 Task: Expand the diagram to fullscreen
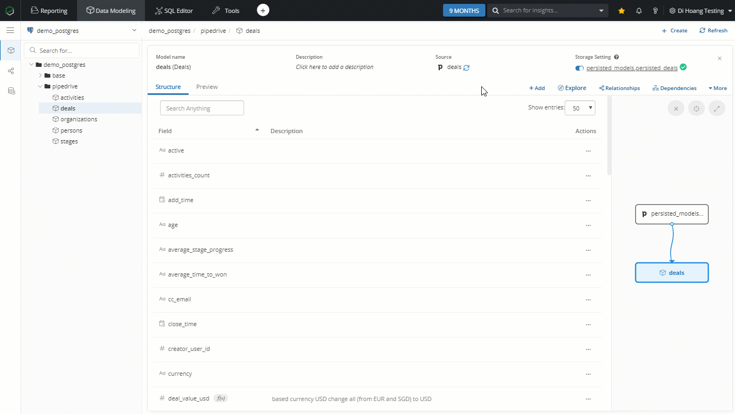point(717,108)
